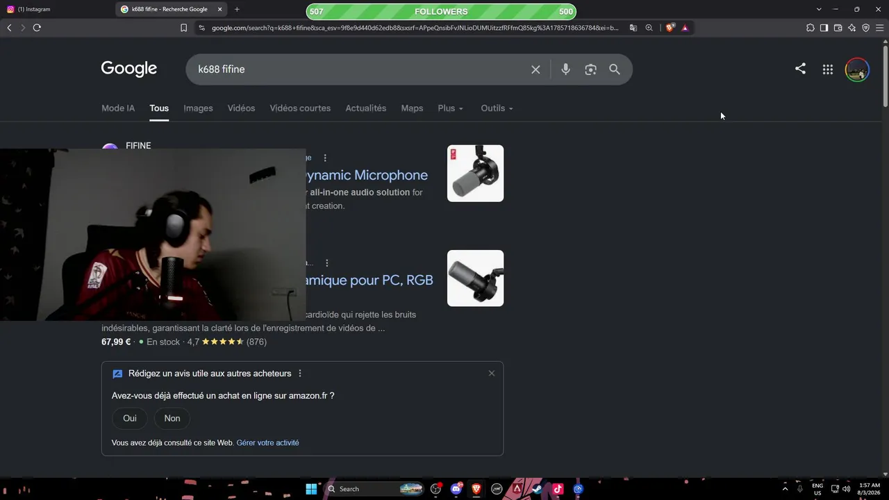Launch Steam from the taskbar
This screenshot has height=500, width=889.
[537, 489]
